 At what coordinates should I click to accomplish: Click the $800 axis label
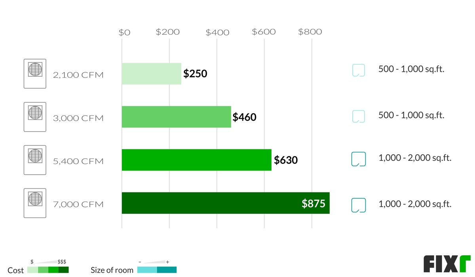tap(310, 32)
